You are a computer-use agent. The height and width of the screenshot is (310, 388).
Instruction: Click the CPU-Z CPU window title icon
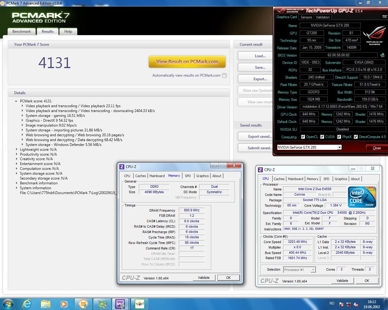[260, 170]
